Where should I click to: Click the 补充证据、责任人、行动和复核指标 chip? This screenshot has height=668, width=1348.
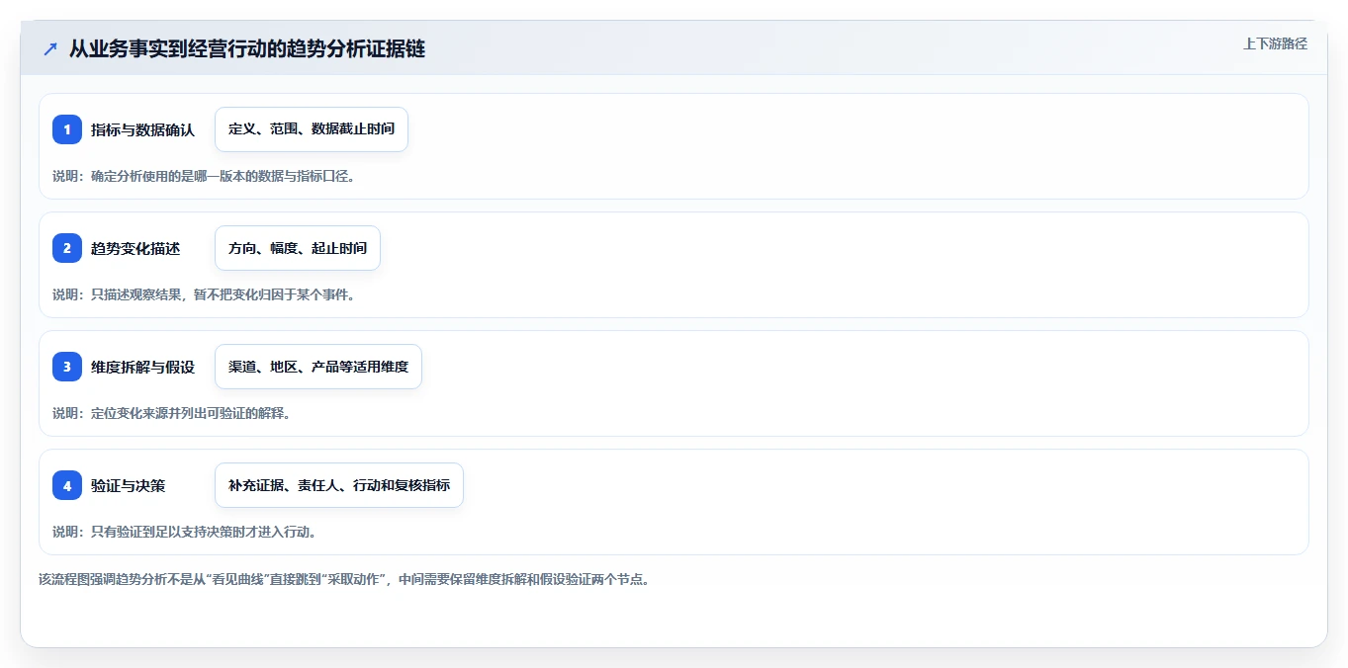pos(339,485)
